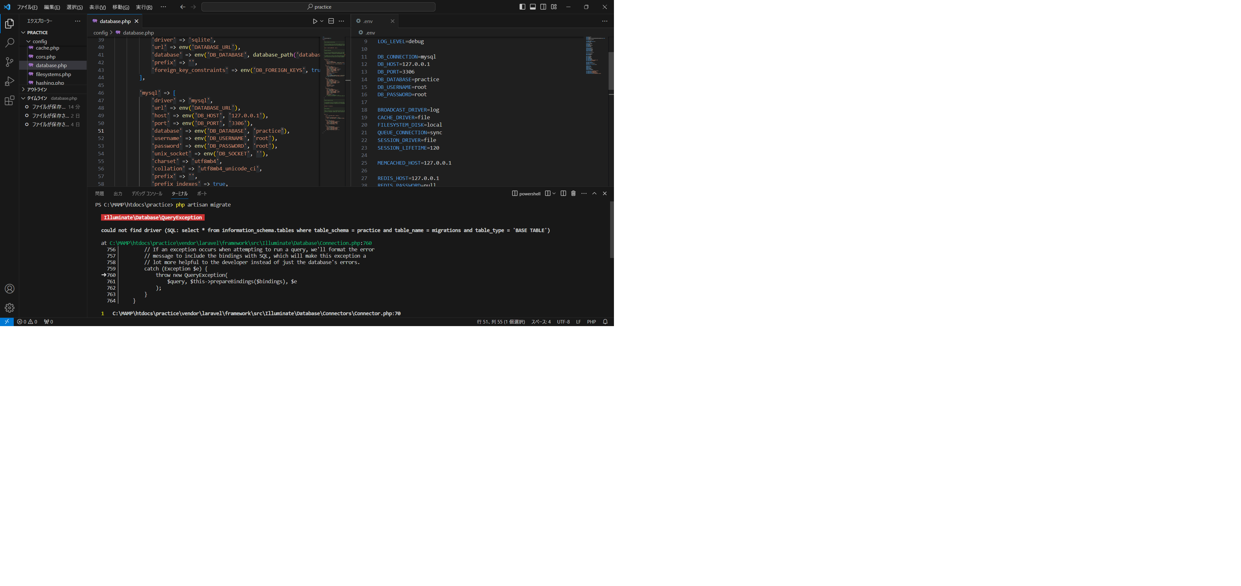Switch to the デバッグ コンソール tab
Screen dimensions: 1241x586
[x=147, y=193]
